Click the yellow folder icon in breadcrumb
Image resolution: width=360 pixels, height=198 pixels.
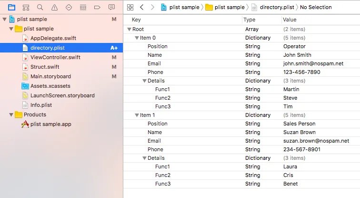pos(209,7)
